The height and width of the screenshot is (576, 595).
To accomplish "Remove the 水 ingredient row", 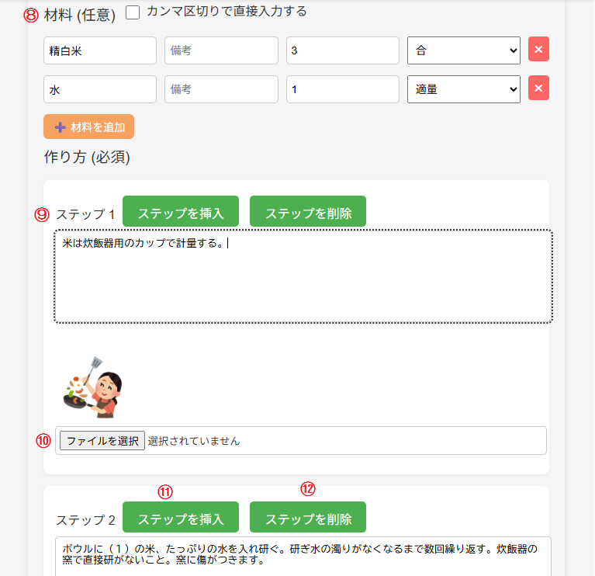I will [x=538, y=88].
